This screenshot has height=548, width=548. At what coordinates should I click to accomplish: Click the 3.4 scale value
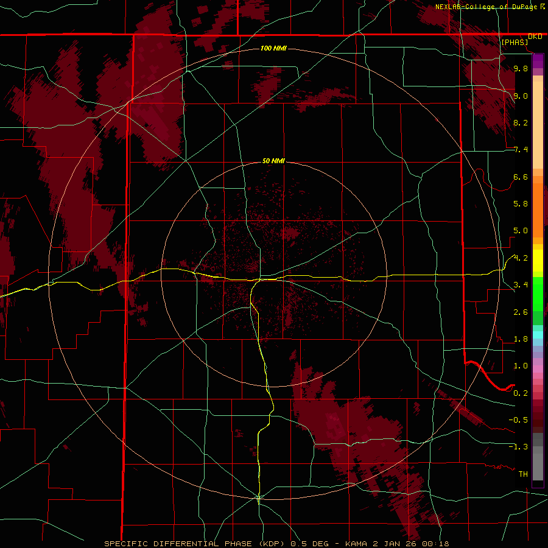point(521,285)
